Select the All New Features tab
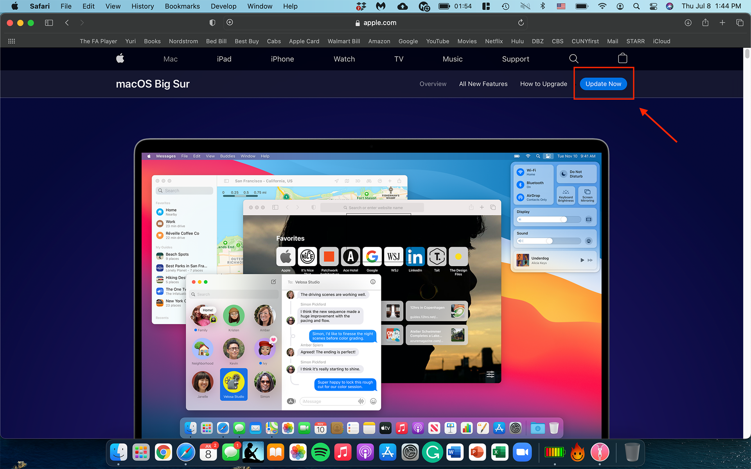The width and height of the screenshot is (751, 469). pyautogui.click(x=483, y=84)
